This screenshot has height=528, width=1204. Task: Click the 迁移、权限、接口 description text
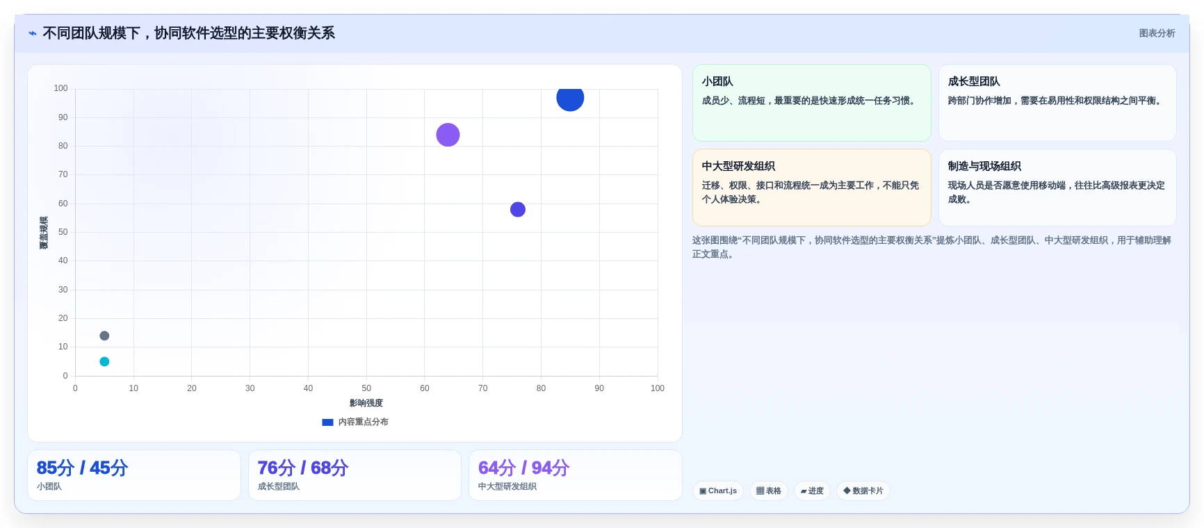point(811,192)
